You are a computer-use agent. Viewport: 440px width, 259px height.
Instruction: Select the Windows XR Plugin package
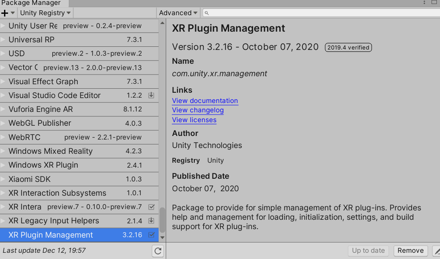pyautogui.click(x=79, y=165)
